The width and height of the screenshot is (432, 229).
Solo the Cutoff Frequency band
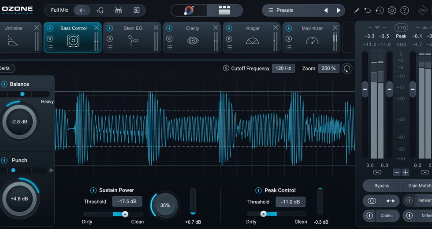[226, 68]
